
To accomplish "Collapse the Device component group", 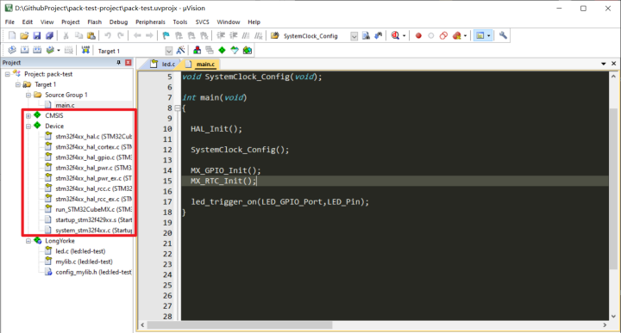I will pos(28,126).
